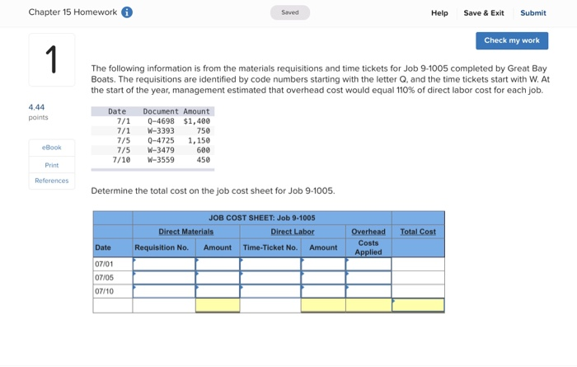Click Direct Labor Amount field for 07/05

coord(323,278)
